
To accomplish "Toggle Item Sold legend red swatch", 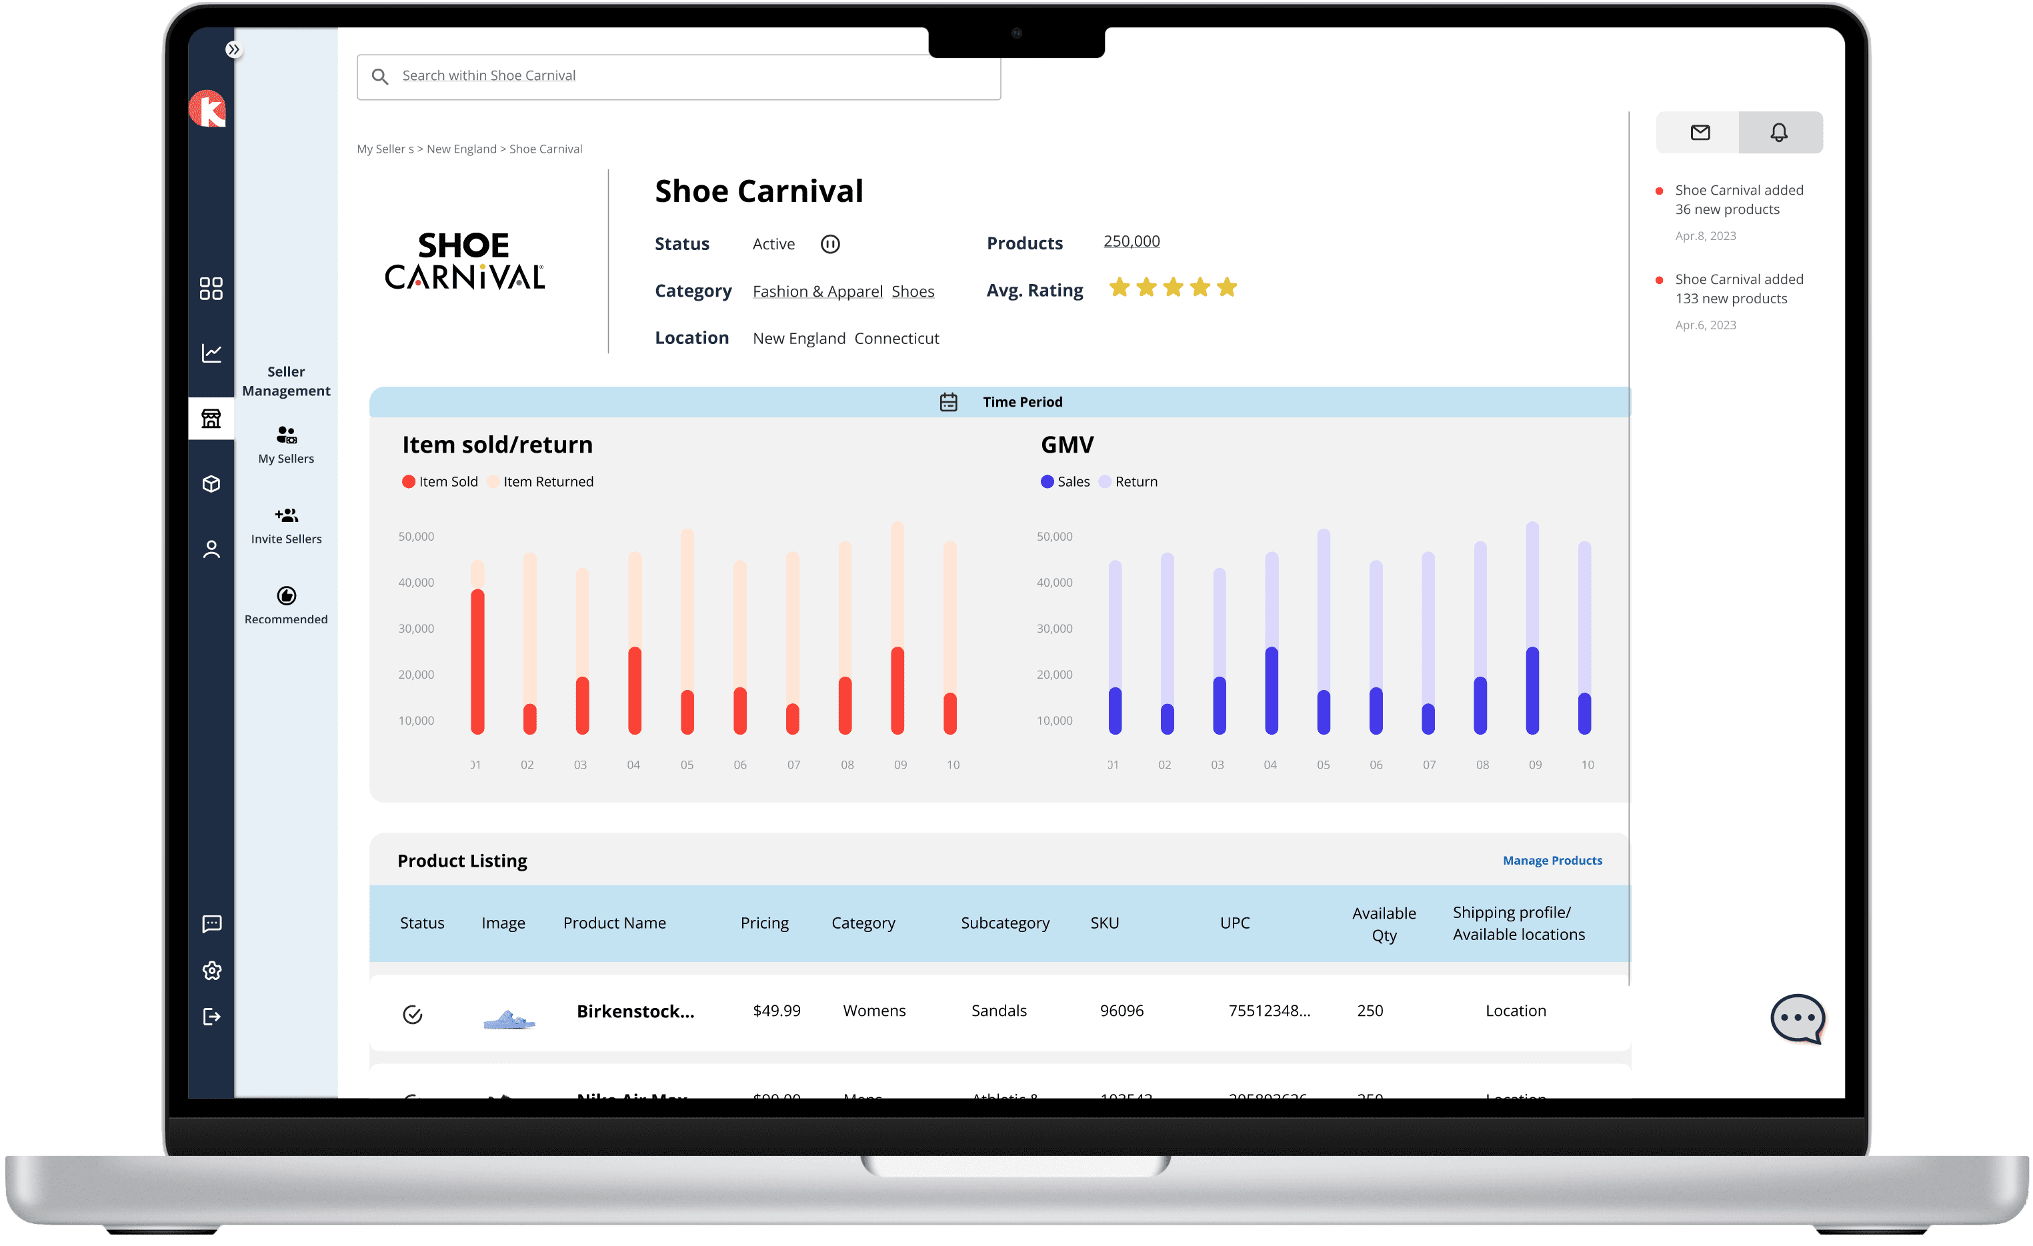I will (409, 482).
